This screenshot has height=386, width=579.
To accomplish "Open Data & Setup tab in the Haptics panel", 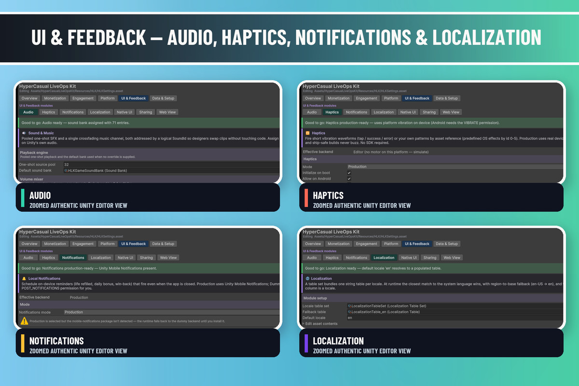I will 447,98.
